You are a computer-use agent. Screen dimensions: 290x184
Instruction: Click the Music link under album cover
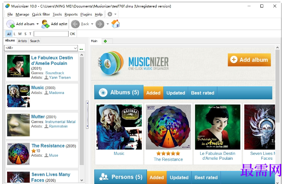tap(119, 154)
